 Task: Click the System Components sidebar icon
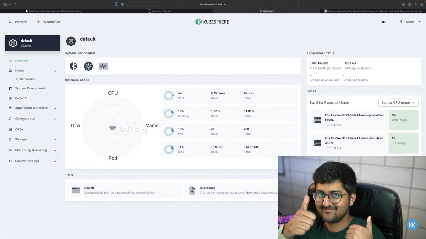(10, 88)
